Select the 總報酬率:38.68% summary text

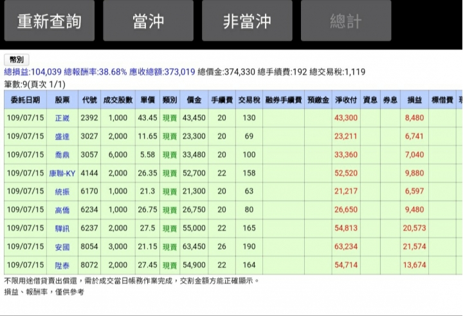pyautogui.click(x=95, y=72)
